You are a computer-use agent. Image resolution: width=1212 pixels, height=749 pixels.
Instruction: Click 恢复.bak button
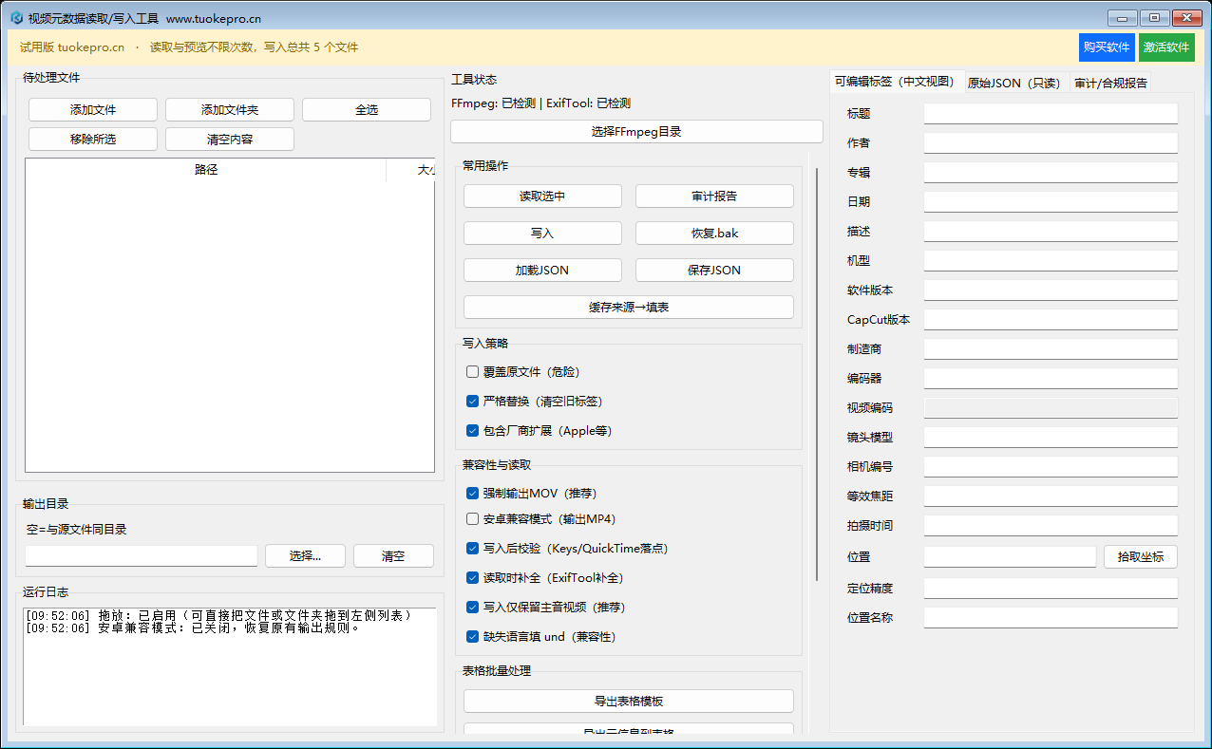[714, 234]
